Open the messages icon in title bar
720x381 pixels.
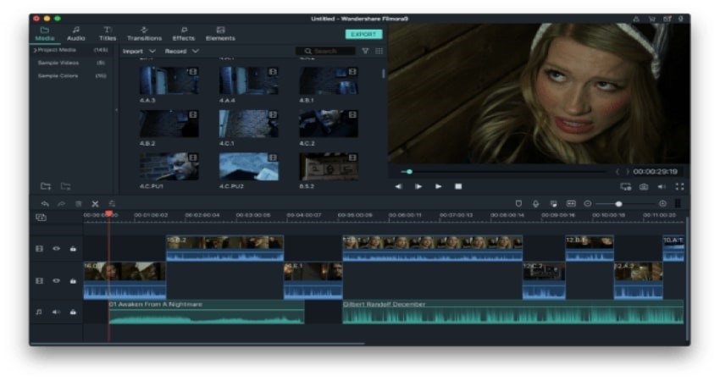coord(667,19)
